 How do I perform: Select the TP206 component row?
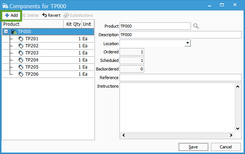tap(48, 74)
